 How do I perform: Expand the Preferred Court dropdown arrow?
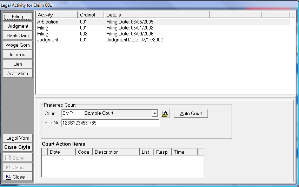point(155,114)
